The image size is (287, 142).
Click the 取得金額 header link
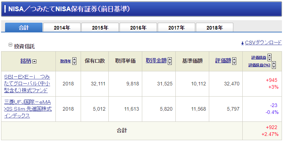(156, 61)
